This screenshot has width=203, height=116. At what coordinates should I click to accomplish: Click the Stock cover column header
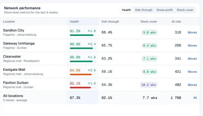point(149,21)
